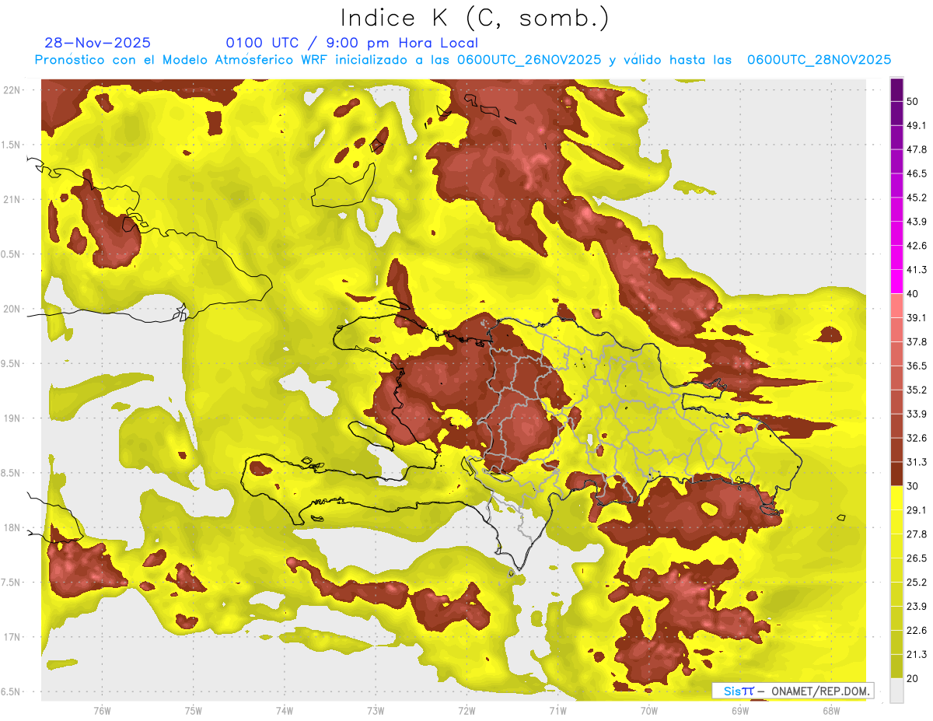Click the "75W" longitude label
Image resolution: width=933 pixels, height=721 pixels.
[x=193, y=710]
